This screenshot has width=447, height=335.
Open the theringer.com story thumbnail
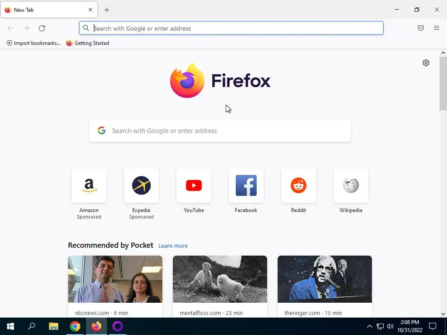[x=325, y=279]
